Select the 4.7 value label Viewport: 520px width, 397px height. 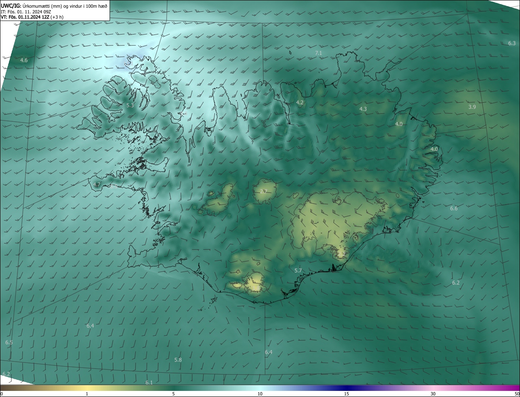pyautogui.click(x=97, y=185)
